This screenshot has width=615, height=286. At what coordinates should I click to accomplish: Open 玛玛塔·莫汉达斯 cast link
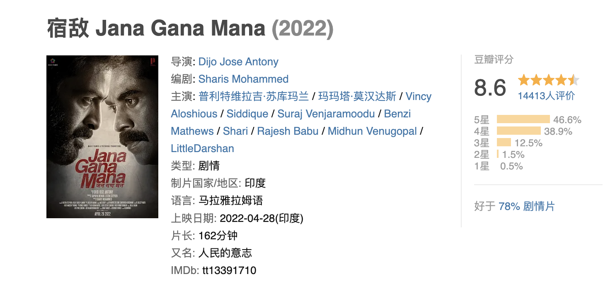(357, 97)
